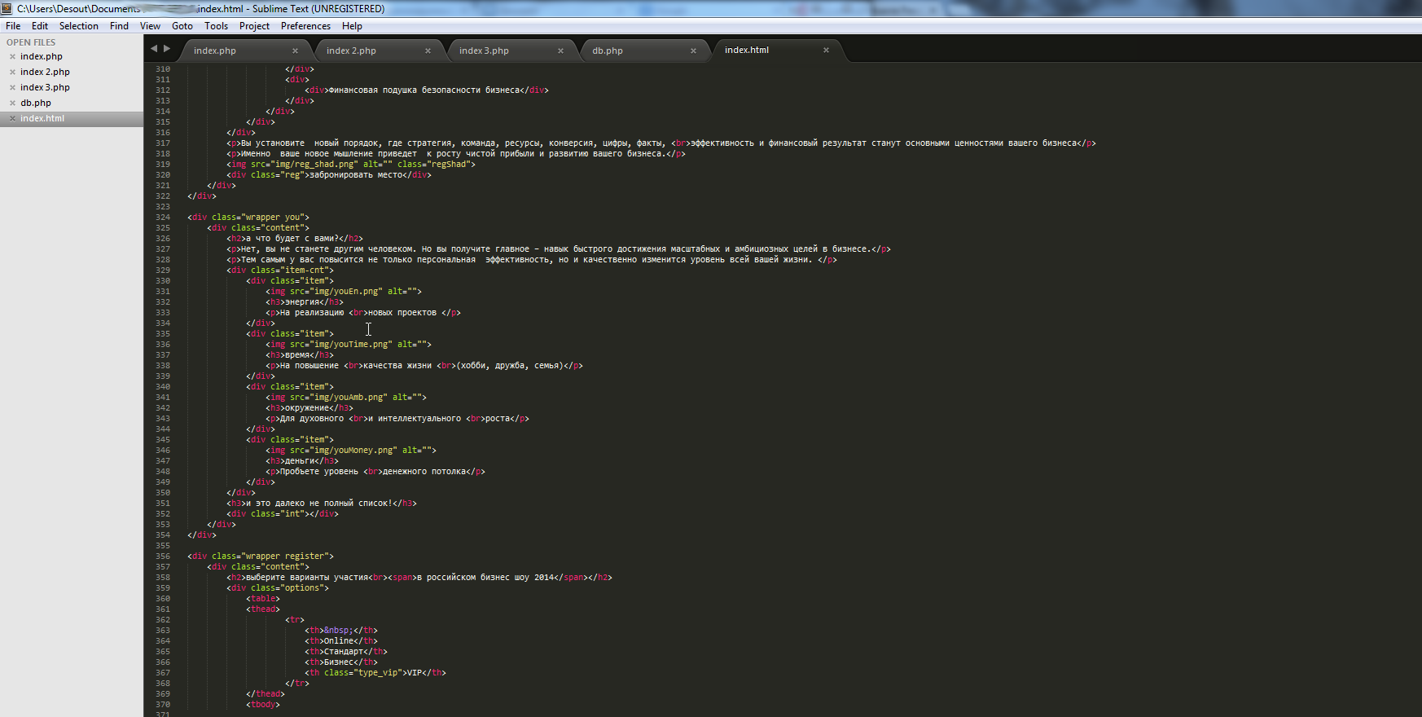The height and width of the screenshot is (717, 1422).
Task: Close db.php using the sidebar x icon
Action: pyautogui.click(x=12, y=103)
